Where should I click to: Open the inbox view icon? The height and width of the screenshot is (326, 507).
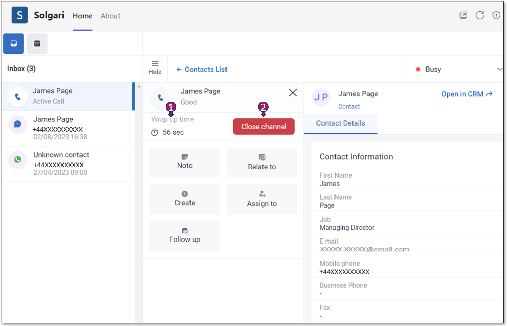click(14, 43)
